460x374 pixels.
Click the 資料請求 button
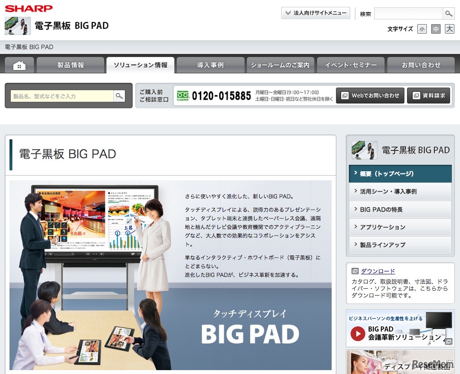pyautogui.click(x=428, y=95)
